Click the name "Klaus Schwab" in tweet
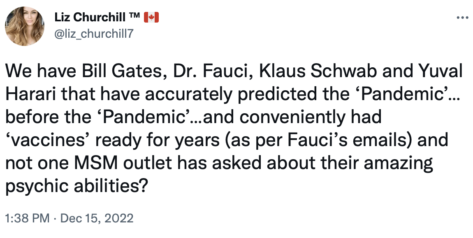 coord(318,71)
